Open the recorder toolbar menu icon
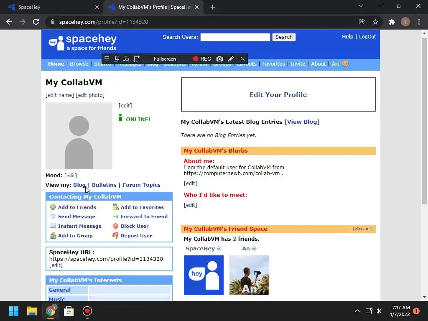 107,59
